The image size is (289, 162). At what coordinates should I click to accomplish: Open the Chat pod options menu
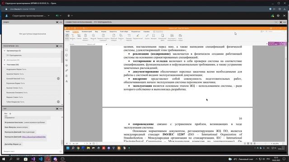click(61, 109)
